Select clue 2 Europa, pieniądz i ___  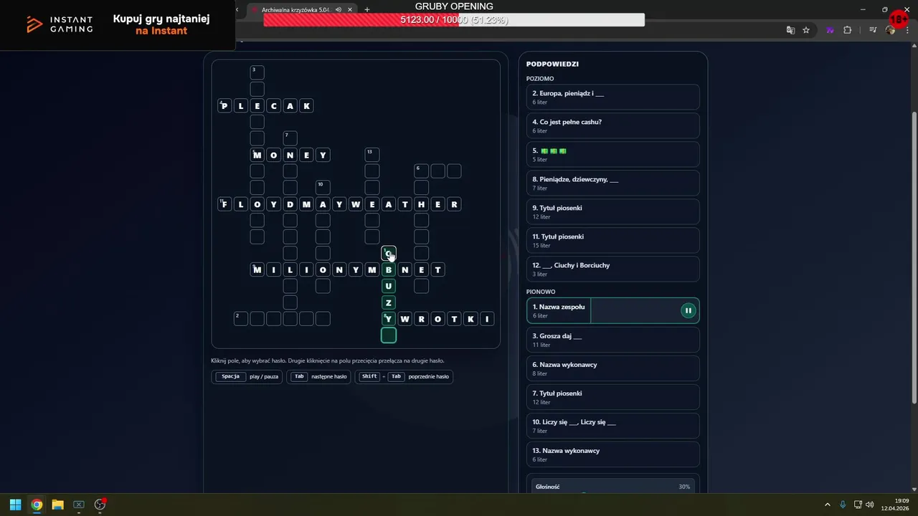612,97
